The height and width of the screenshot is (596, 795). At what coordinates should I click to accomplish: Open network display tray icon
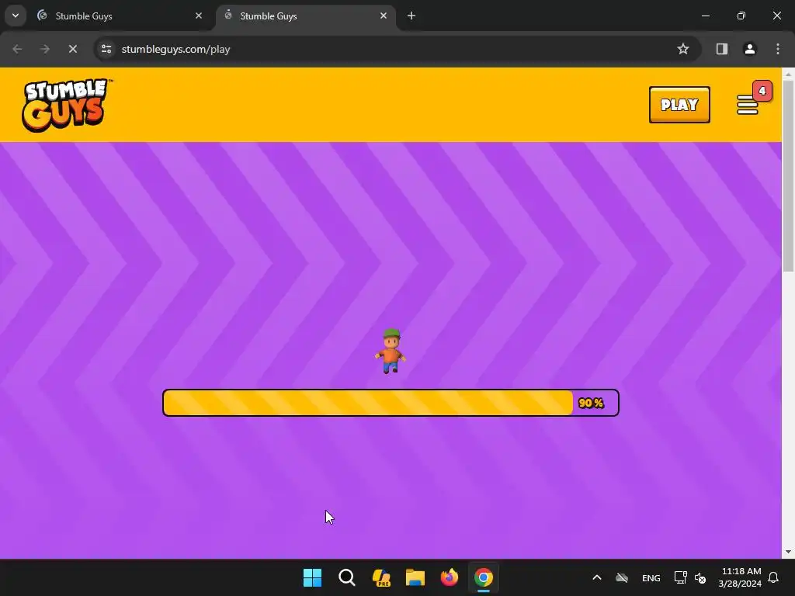680,577
